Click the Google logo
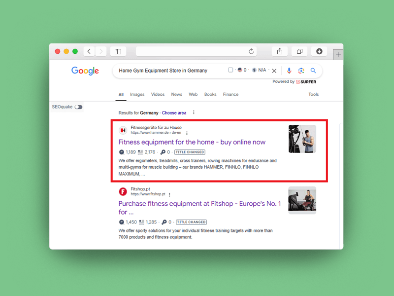Screen dimensions: 394x296 (85, 71)
